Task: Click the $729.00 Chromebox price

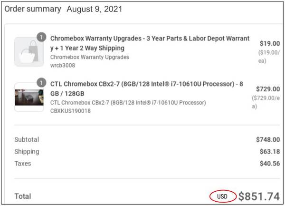Action: pyautogui.click(x=267, y=88)
